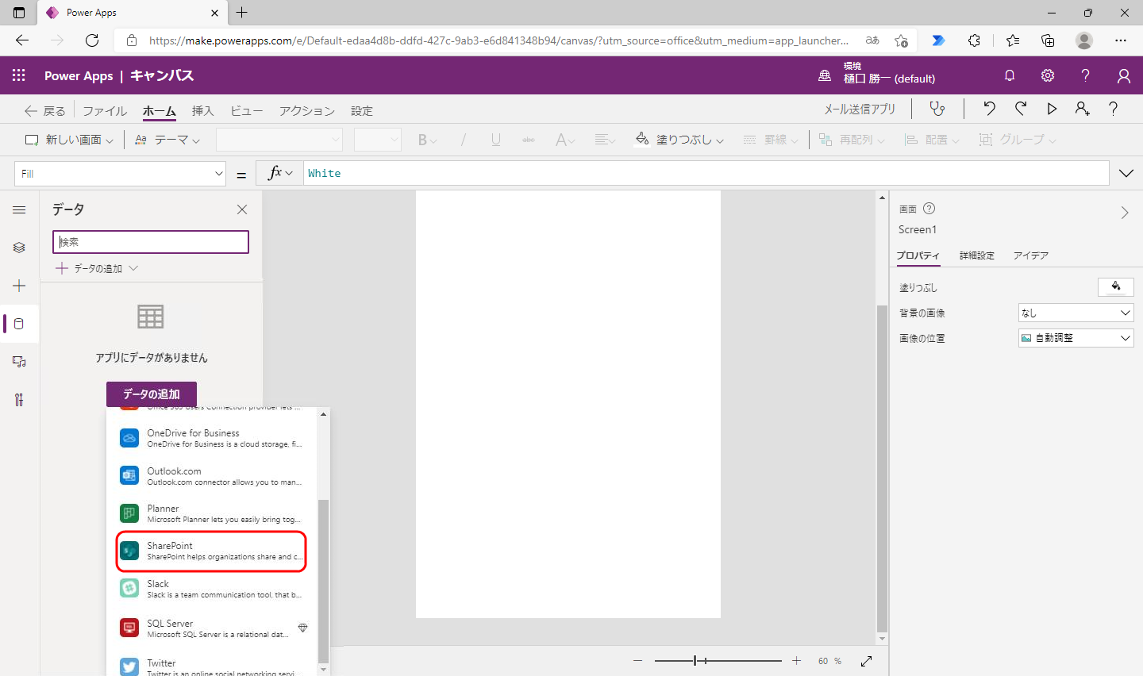Select the Planner connector
This screenshot has height=676, width=1143.
coord(211,513)
